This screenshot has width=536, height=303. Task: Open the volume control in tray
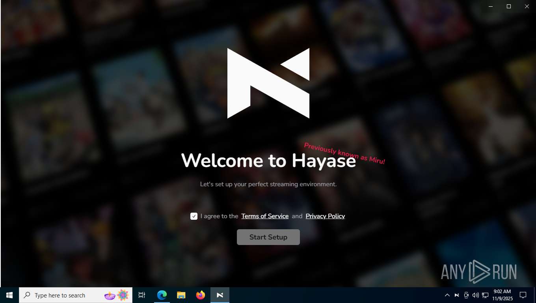click(x=476, y=295)
